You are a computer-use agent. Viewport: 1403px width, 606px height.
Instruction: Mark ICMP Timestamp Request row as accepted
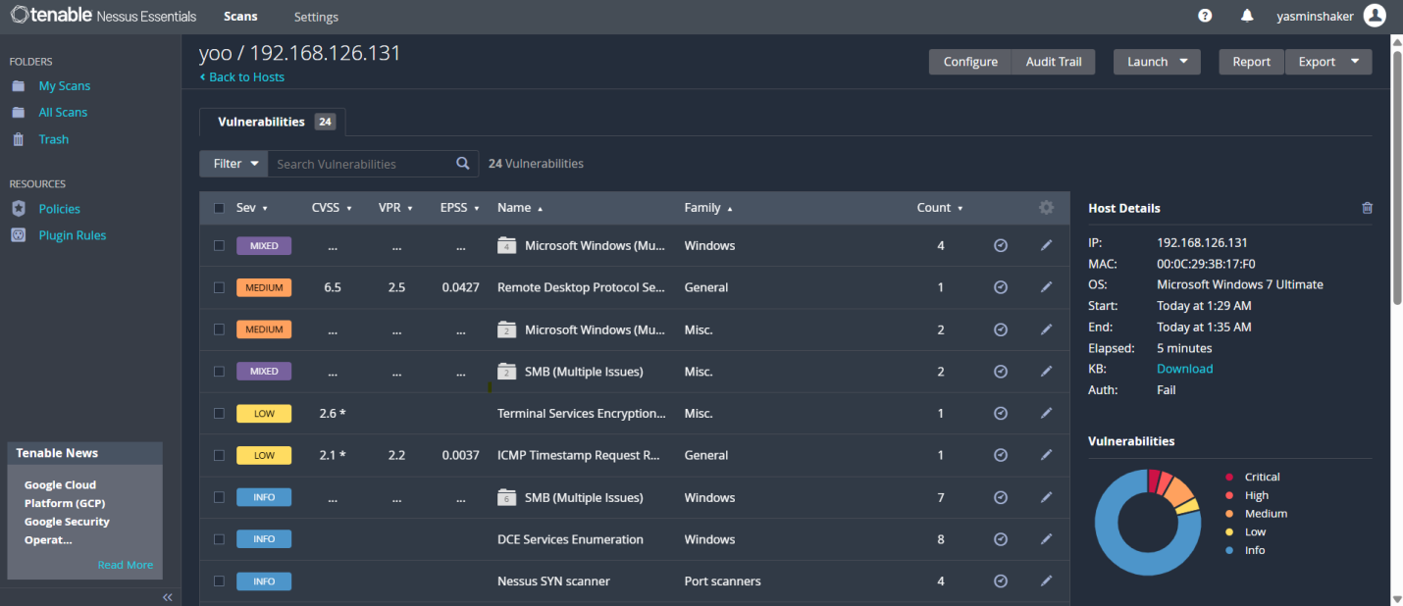pos(1001,455)
